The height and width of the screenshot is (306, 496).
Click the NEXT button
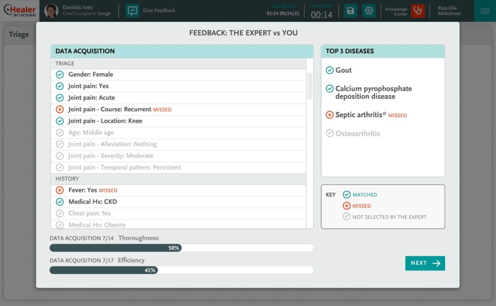point(425,263)
